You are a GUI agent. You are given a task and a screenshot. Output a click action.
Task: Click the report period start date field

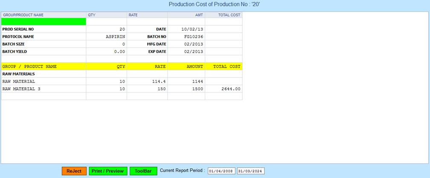tap(221, 171)
